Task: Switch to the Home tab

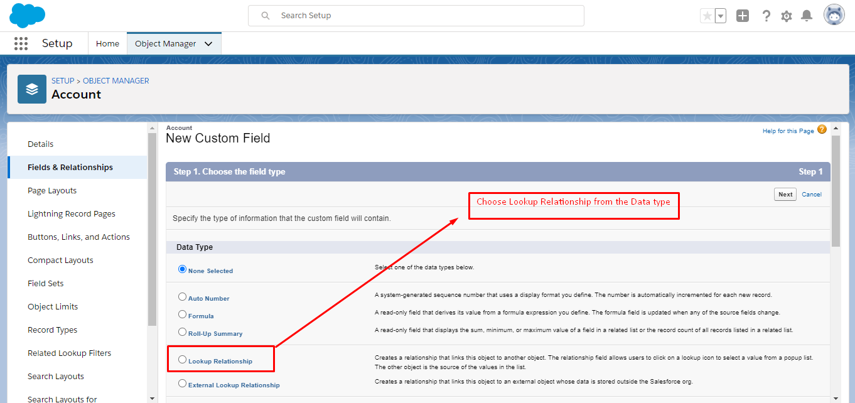Action: pos(107,44)
